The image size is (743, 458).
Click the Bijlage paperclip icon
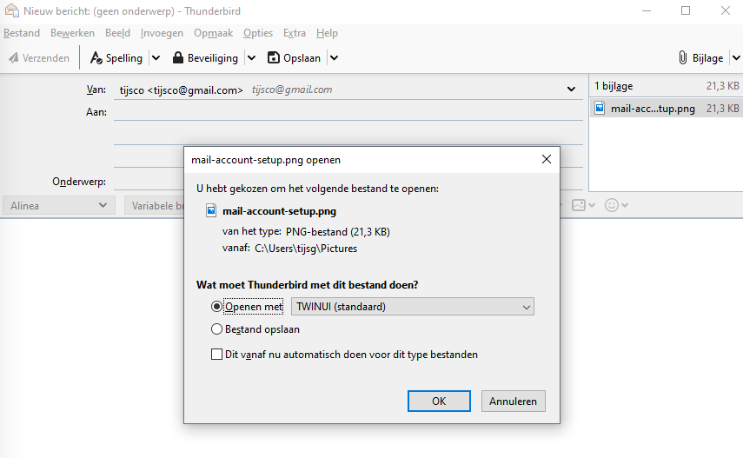(x=683, y=58)
